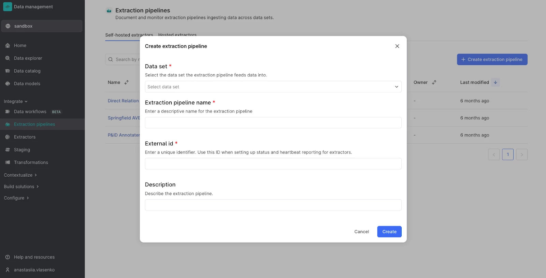This screenshot has width=546, height=278.
Task: Collapse the Integrate section
Action: tap(15, 101)
